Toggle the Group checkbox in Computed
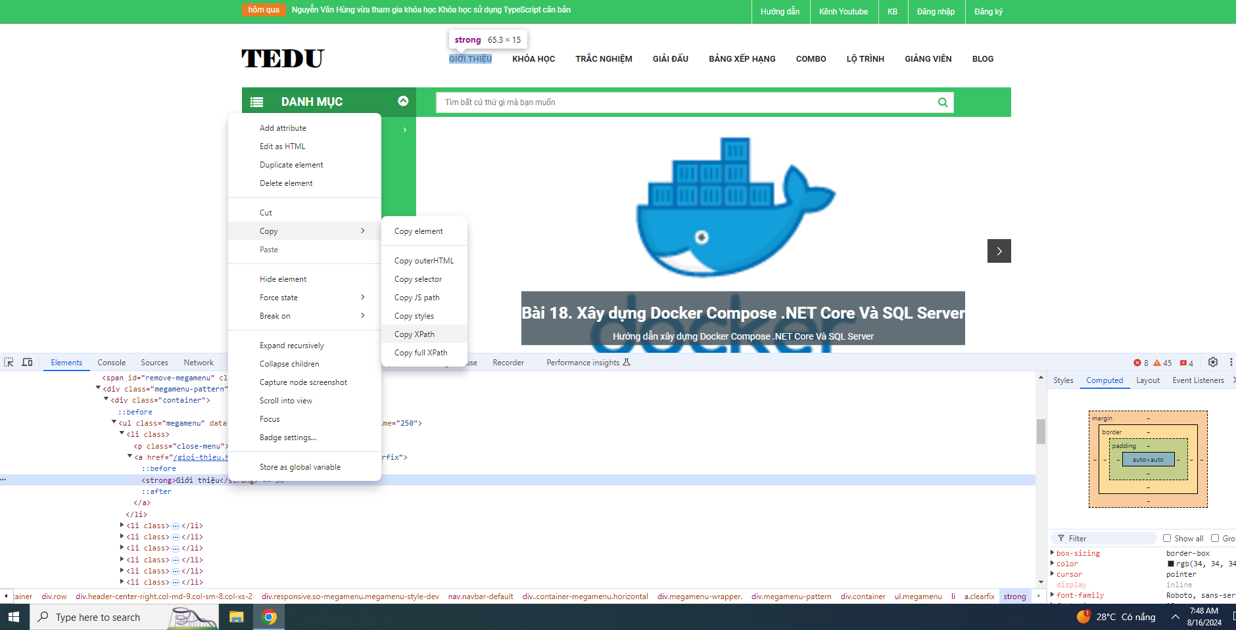The image size is (1236, 630). pyautogui.click(x=1215, y=538)
